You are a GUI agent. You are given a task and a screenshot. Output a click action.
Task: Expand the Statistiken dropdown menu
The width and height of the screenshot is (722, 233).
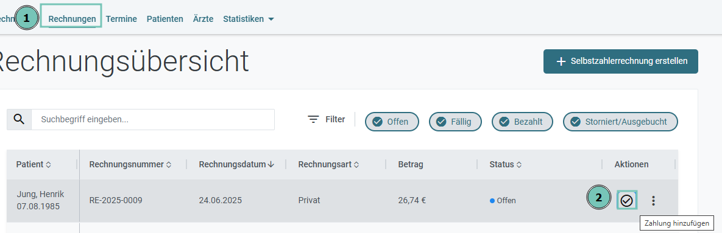click(x=249, y=19)
